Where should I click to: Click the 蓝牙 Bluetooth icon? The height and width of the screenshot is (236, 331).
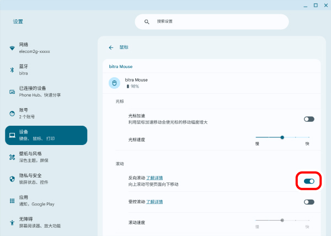(12, 69)
